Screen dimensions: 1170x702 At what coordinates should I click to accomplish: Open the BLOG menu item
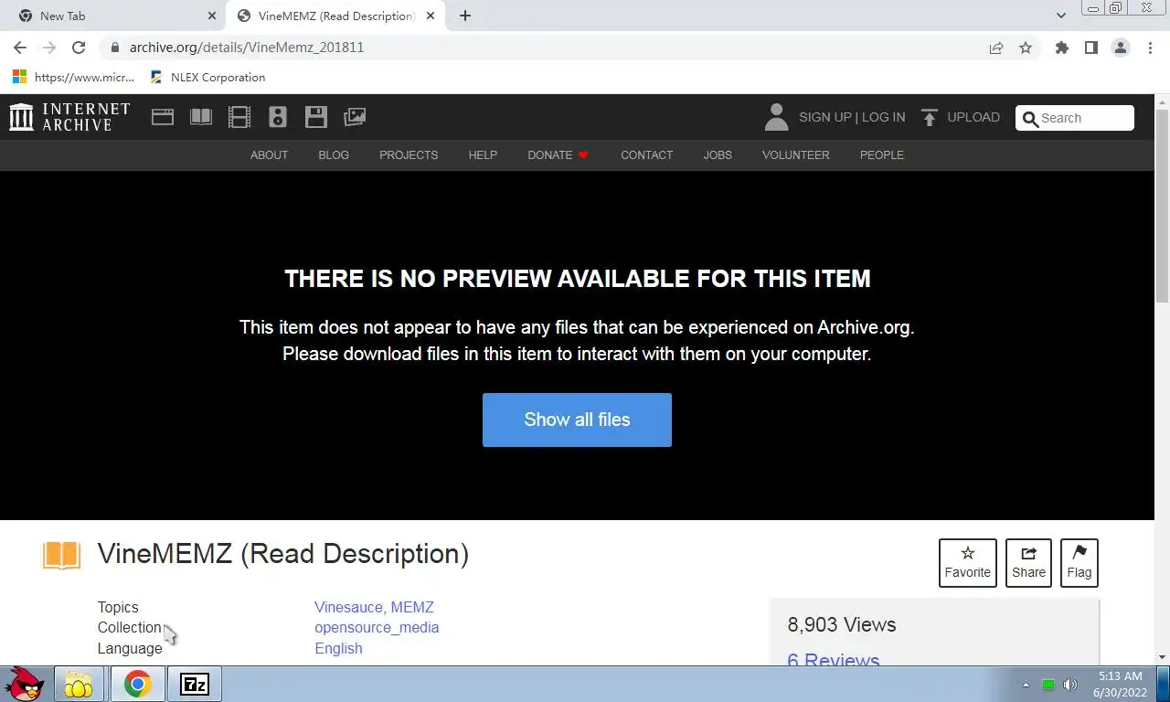click(x=334, y=155)
